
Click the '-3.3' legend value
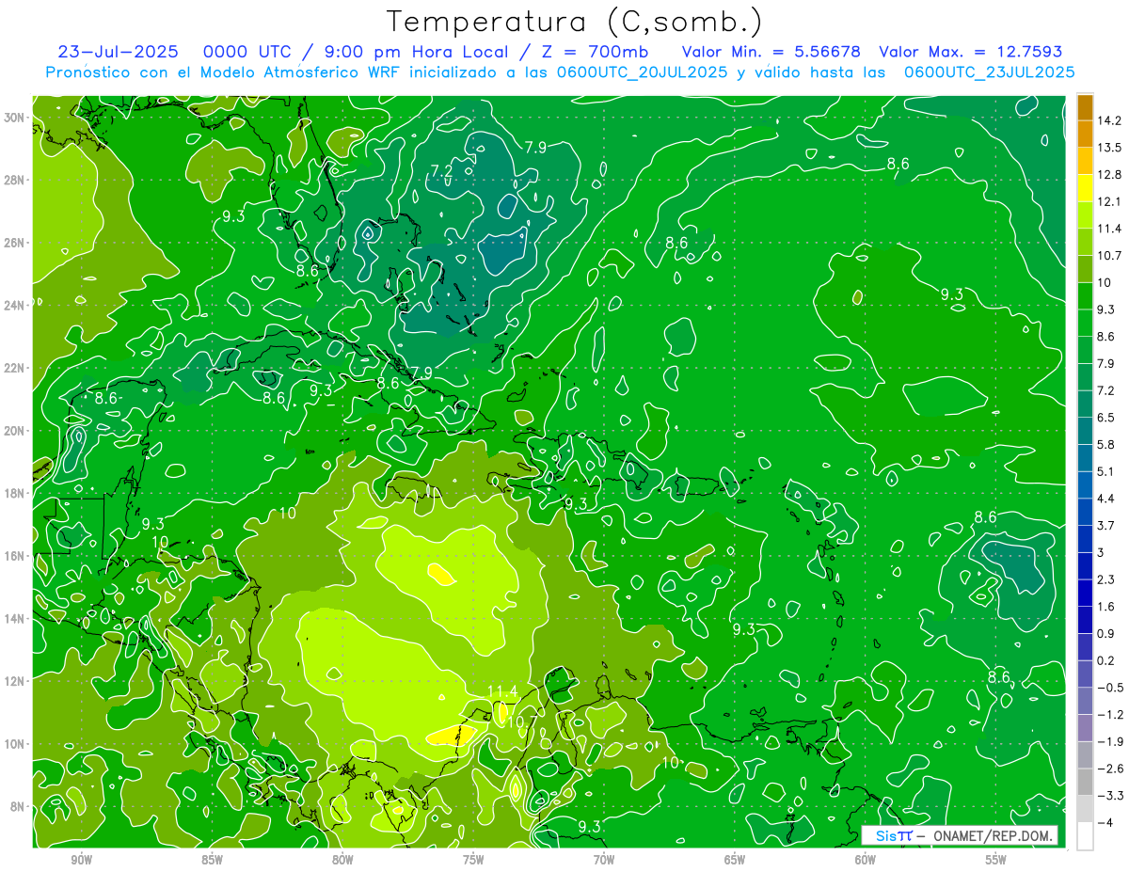click(x=1111, y=796)
